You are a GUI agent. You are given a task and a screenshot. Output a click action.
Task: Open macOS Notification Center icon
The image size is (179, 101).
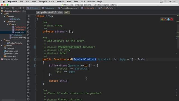(175, 2)
